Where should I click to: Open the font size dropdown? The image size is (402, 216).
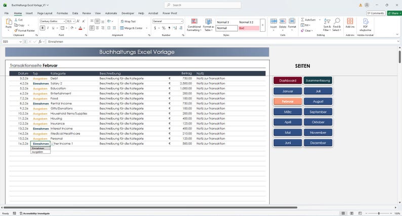click(x=74, y=21)
